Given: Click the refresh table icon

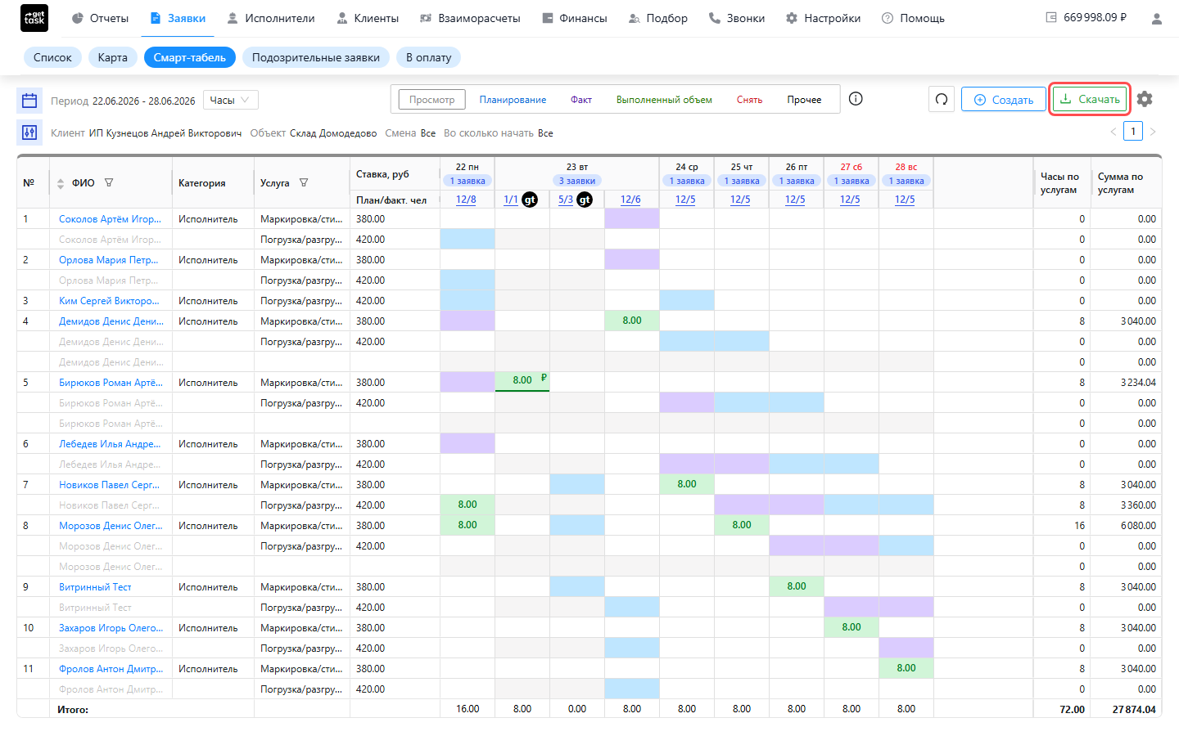Looking at the screenshot, I should [x=942, y=100].
